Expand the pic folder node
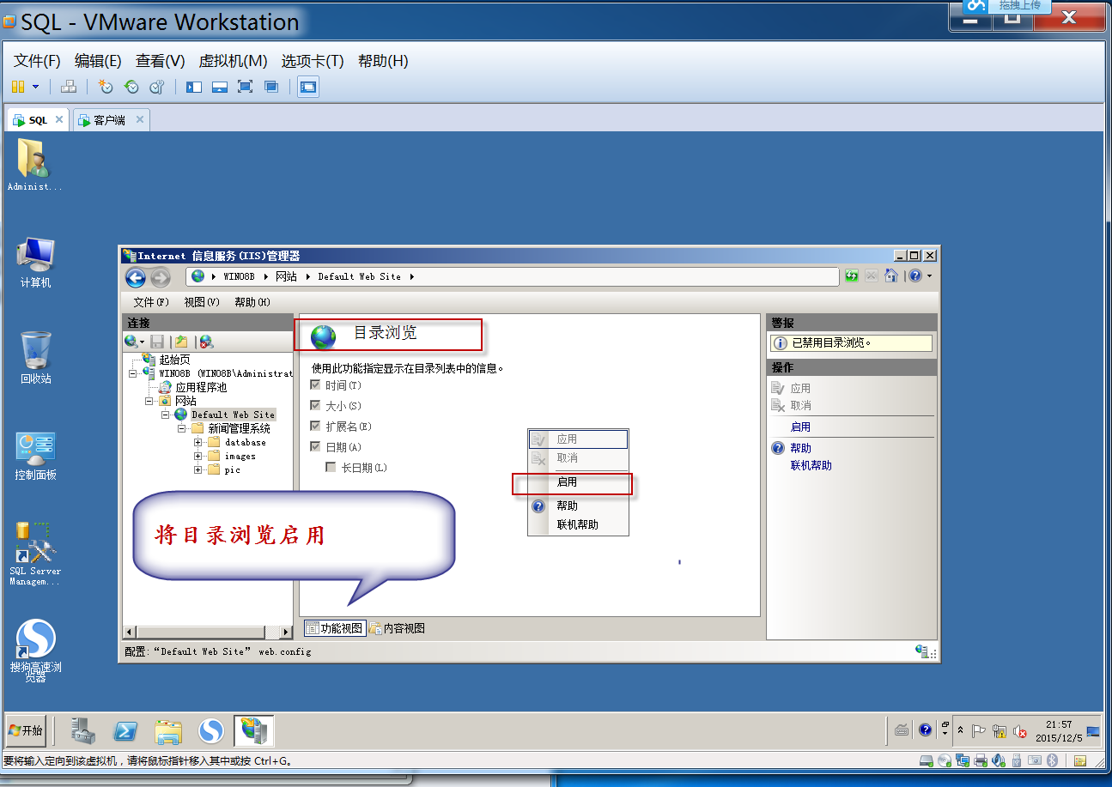The height and width of the screenshot is (787, 1112). pos(198,470)
